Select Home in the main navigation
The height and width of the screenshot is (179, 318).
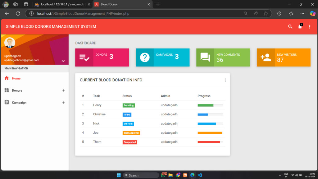coord(35,78)
